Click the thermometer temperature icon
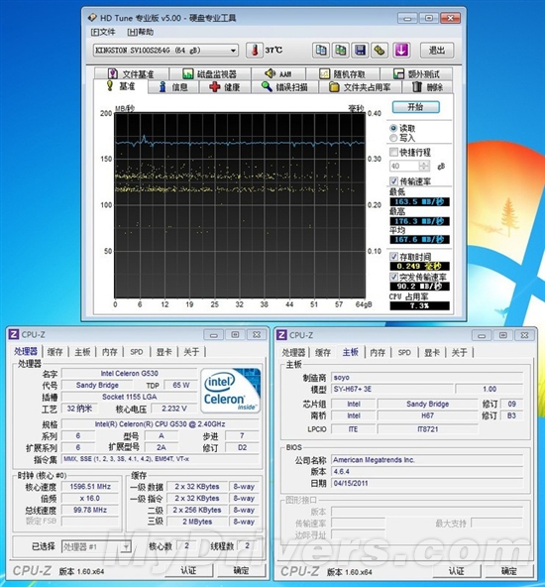Viewport: 545px width, 587px height. [255, 51]
